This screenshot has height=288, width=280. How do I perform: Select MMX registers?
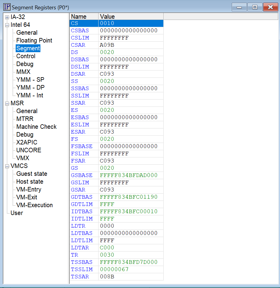(x=23, y=72)
